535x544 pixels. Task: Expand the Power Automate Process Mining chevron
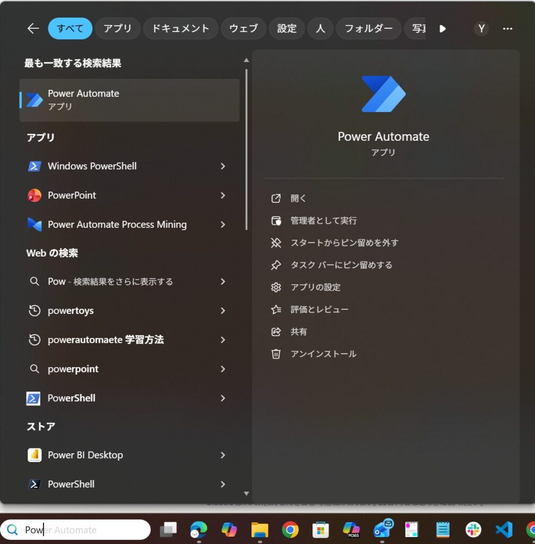coord(223,225)
